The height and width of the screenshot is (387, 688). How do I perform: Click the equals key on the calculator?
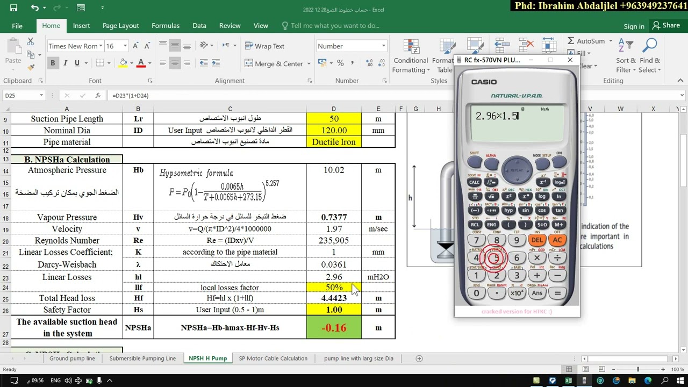(557, 293)
